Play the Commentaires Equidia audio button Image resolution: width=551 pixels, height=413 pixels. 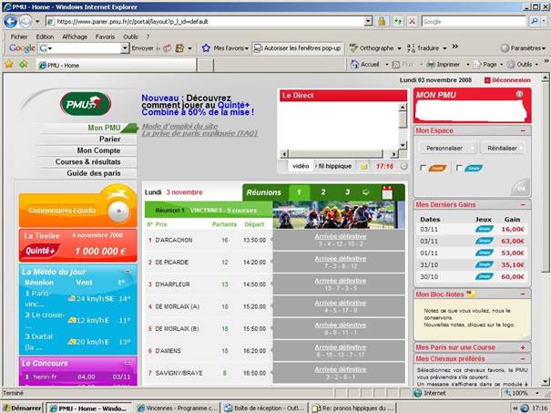pyautogui.click(x=118, y=212)
